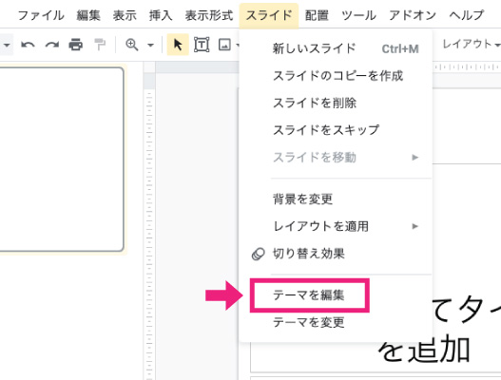Click the insert image icon
Viewport: 501px width, 380px height.
(224, 45)
